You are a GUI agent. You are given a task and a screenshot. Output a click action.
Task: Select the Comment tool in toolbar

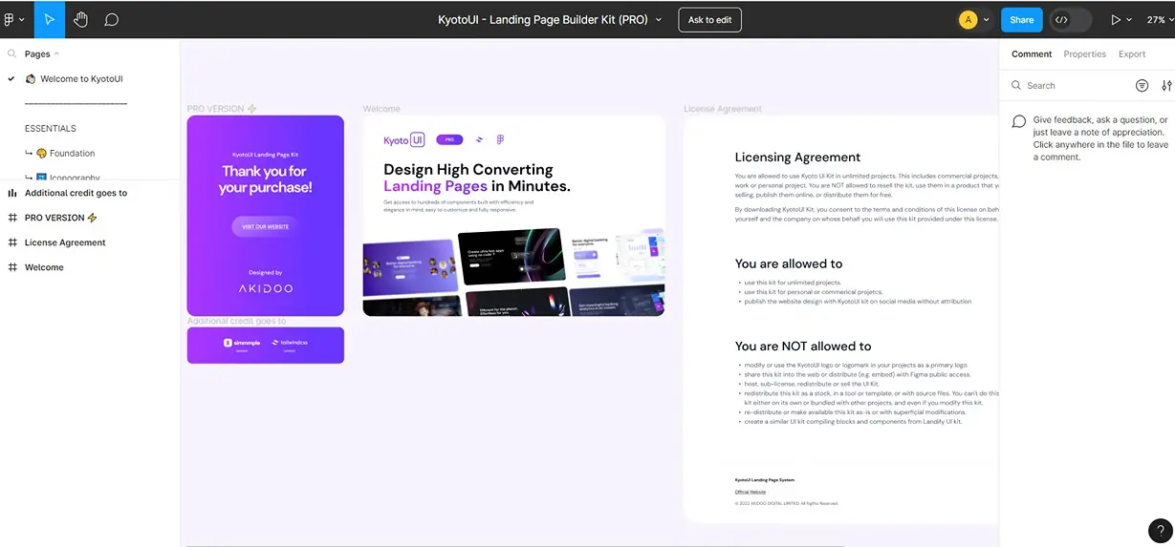[111, 19]
